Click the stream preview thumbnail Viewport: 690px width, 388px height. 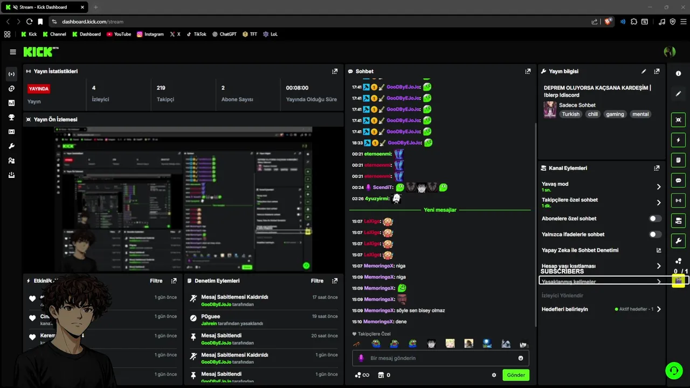pos(184,199)
